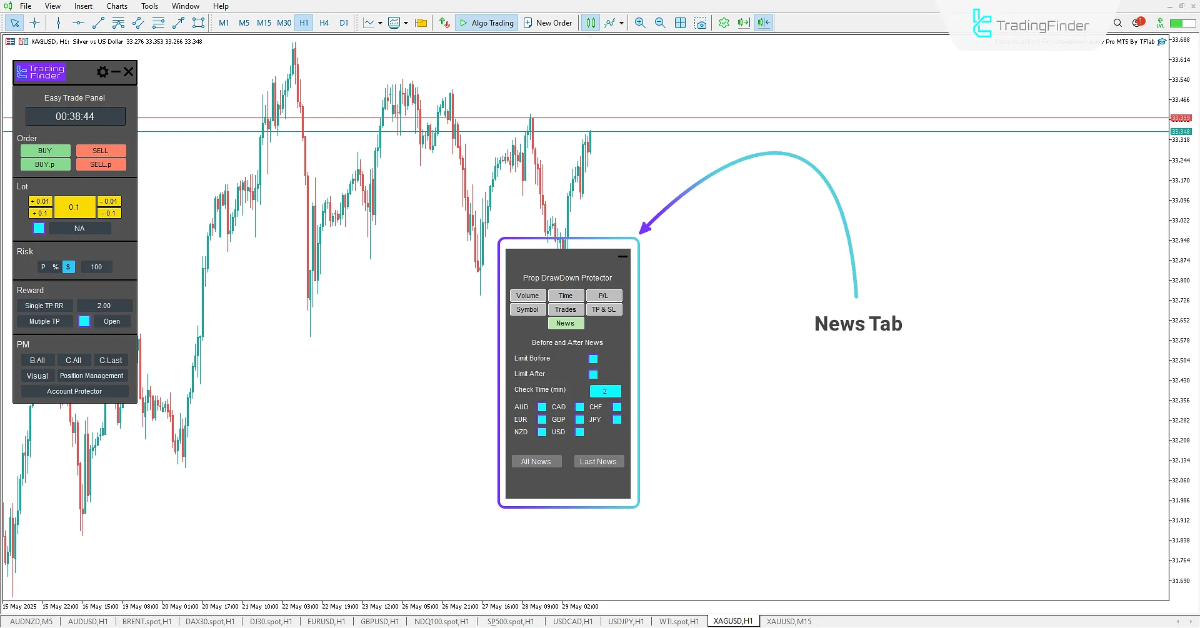Select the Horizontal line tool
This screenshot has height=628, width=1200.
tap(77, 22)
